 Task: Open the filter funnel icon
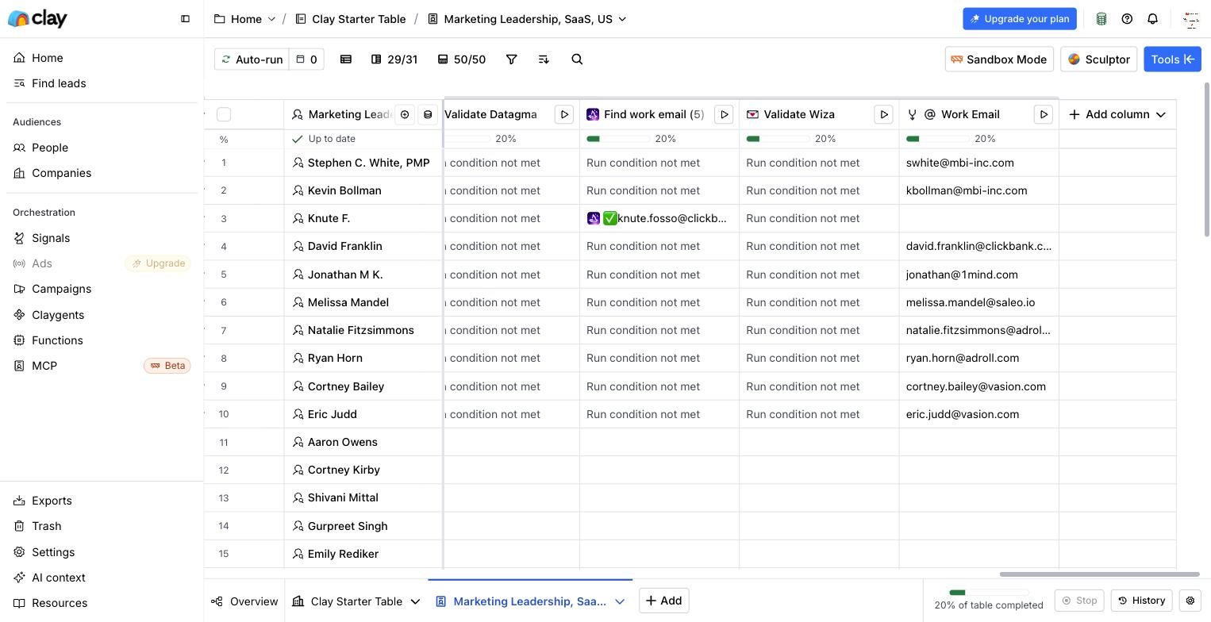pos(512,60)
